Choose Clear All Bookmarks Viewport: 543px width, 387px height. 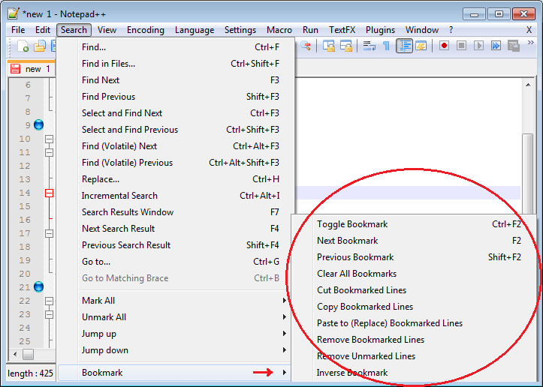tap(357, 274)
